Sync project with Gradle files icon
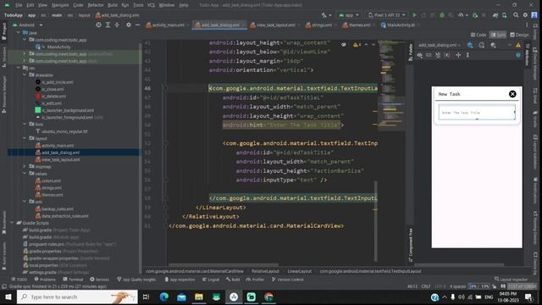The height and width of the screenshot is (305, 542). (x=495, y=15)
